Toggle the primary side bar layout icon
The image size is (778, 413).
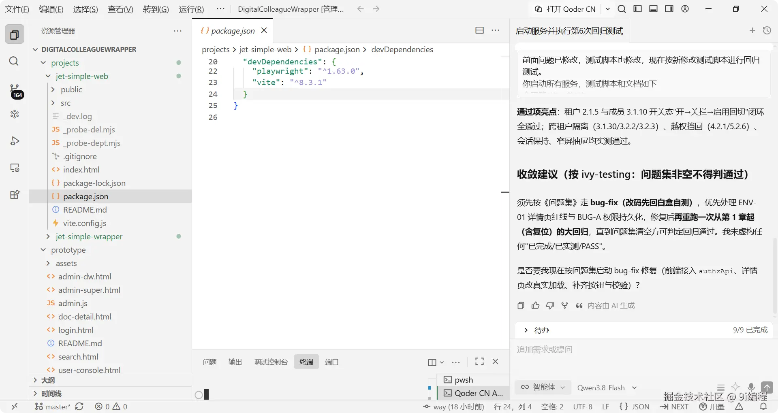pyautogui.click(x=637, y=9)
